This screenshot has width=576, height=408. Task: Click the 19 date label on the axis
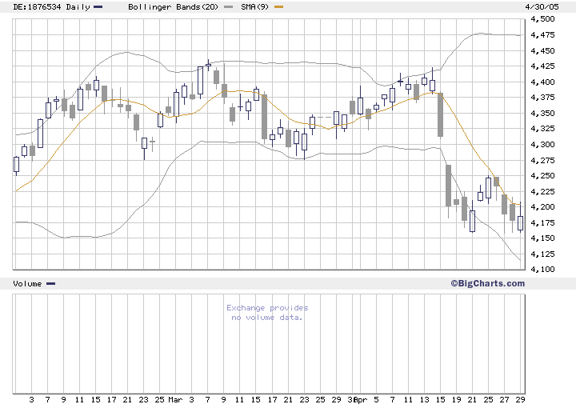pos(456,399)
